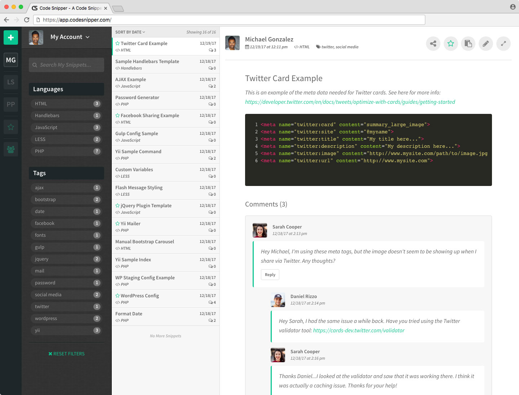
Task: Toggle the star on WordPress Config snippet
Action: coord(117,296)
